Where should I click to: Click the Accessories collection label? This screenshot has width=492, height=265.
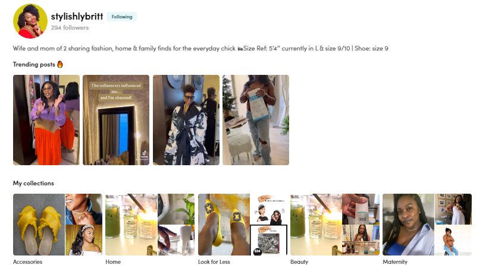coord(27,261)
